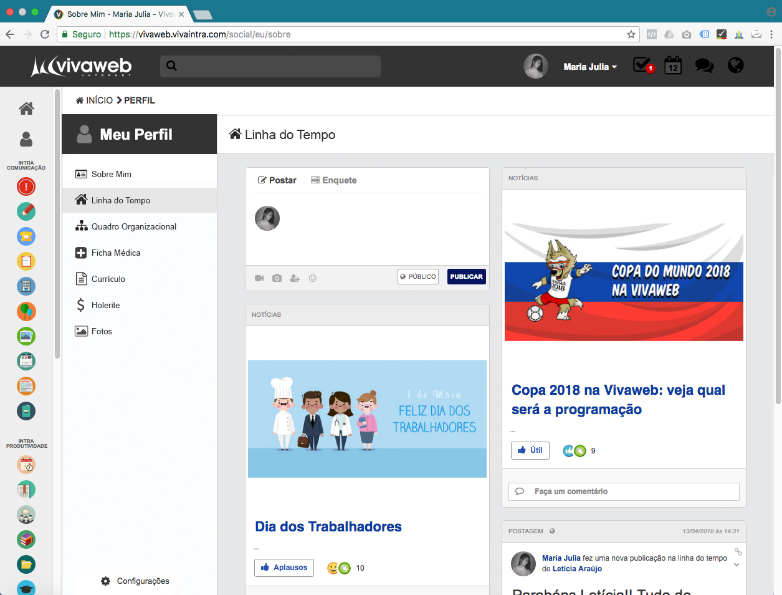Open the calendar icon in header
The width and height of the screenshot is (782, 595).
click(673, 65)
